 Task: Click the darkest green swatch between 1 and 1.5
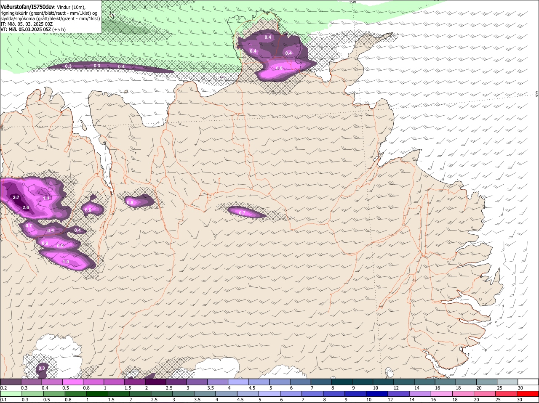[98, 394]
